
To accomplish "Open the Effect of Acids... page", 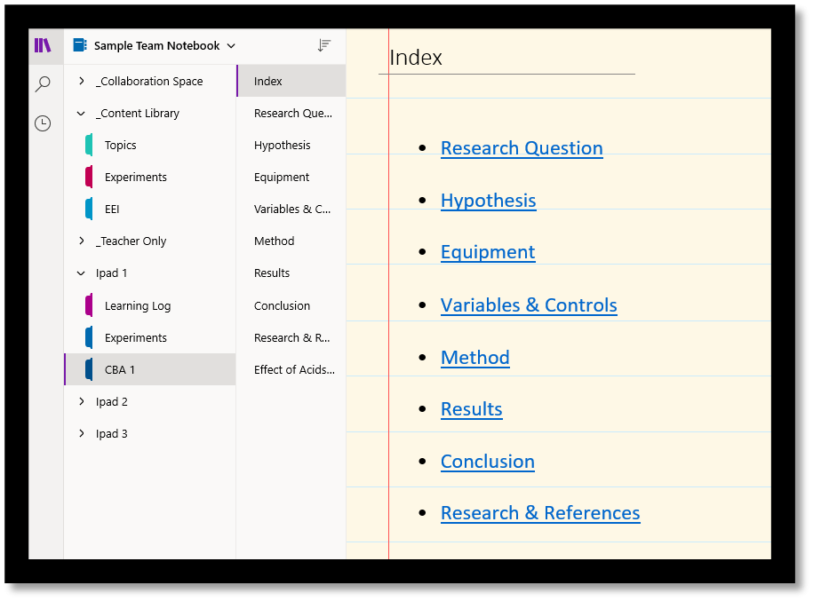I will (x=291, y=370).
